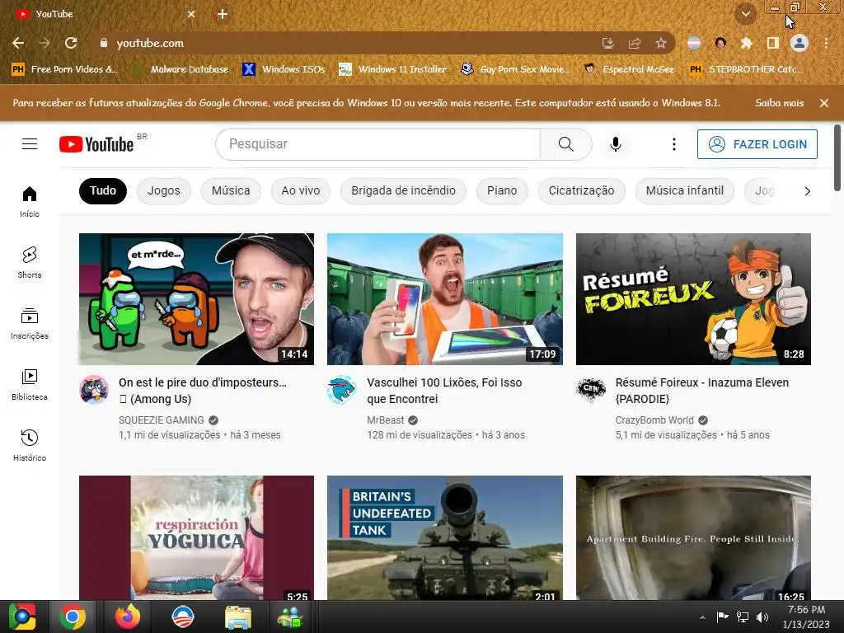Open the YouTube hamburger guide menu
This screenshot has width=844, height=633.
pyautogui.click(x=30, y=143)
